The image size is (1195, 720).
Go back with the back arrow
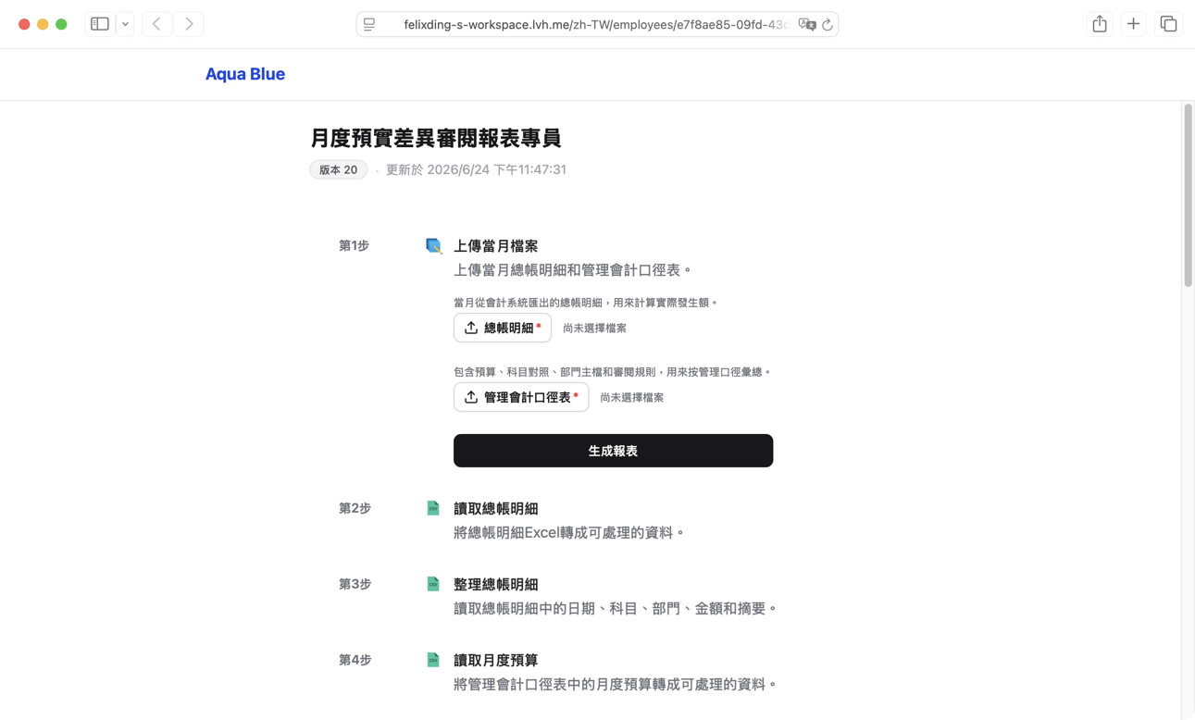tap(156, 24)
